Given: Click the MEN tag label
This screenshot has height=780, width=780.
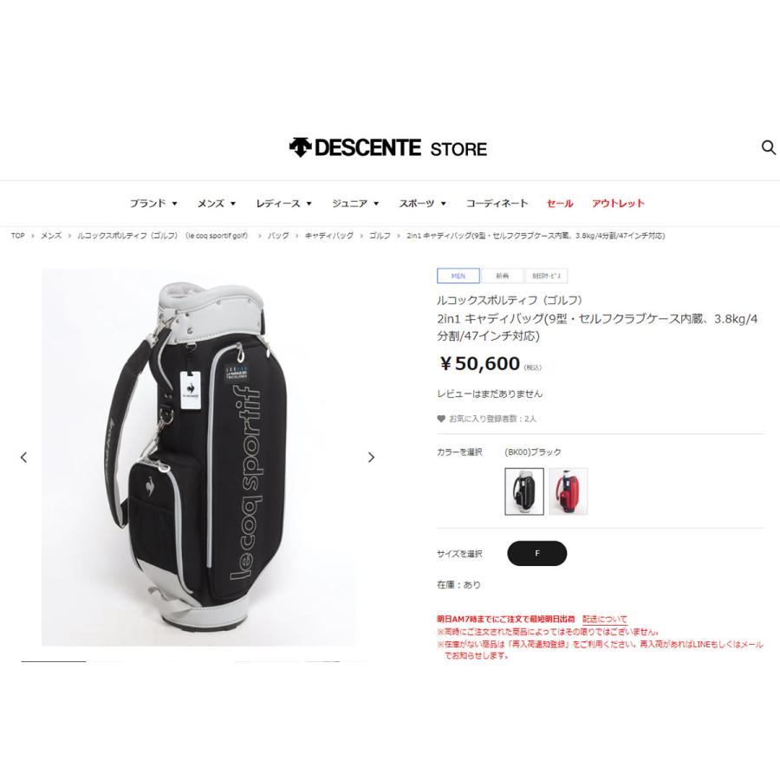Looking at the screenshot, I should point(458,276).
